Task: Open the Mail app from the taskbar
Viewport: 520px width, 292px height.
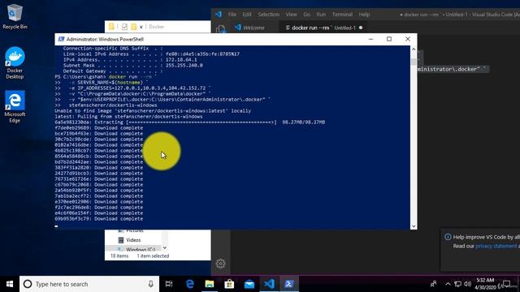Action: pos(249,284)
